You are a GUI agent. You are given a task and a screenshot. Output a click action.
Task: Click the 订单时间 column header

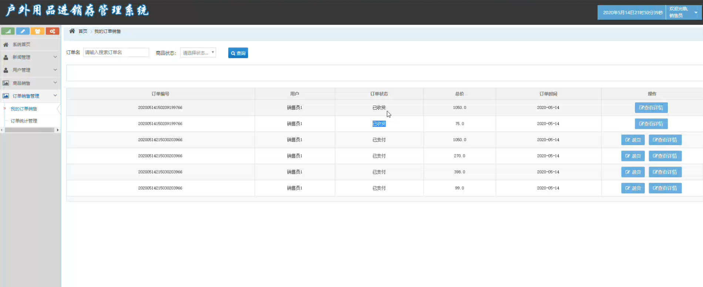pyautogui.click(x=548, y=94)
